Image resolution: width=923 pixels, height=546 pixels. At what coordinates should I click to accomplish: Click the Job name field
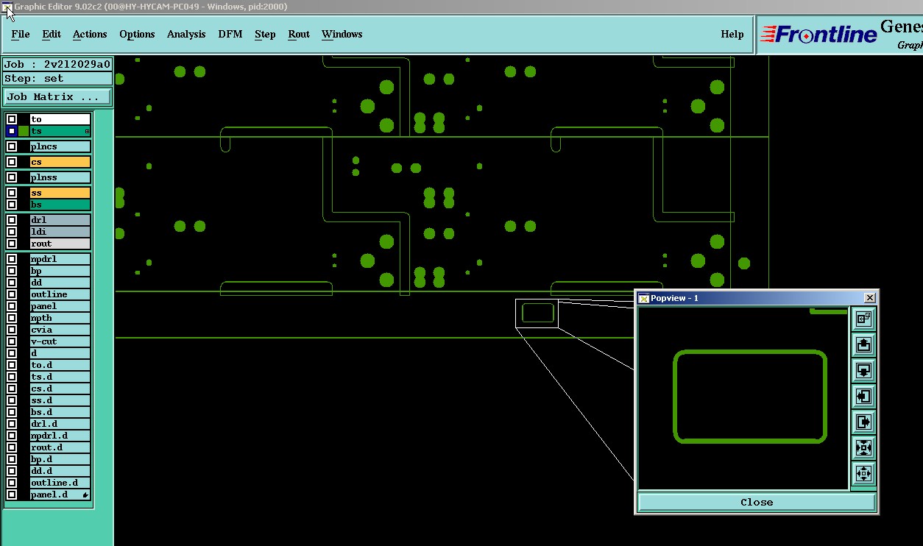click(x=57, y=64)
